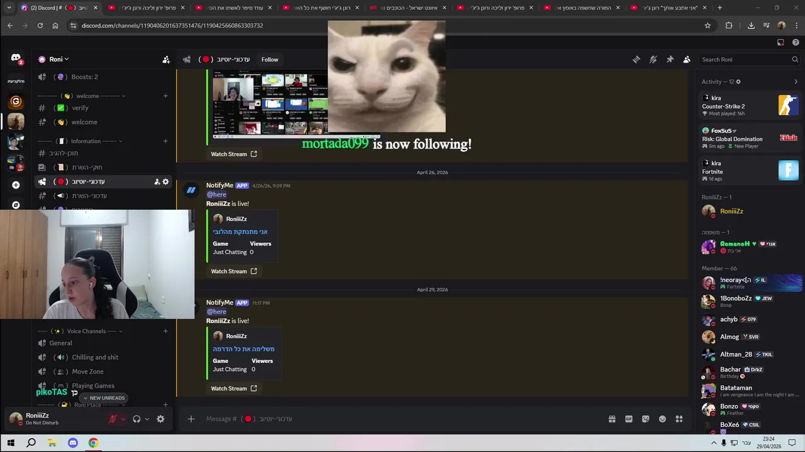Jump to new unreads
The image size is (805, 452).
click(104, 398)
